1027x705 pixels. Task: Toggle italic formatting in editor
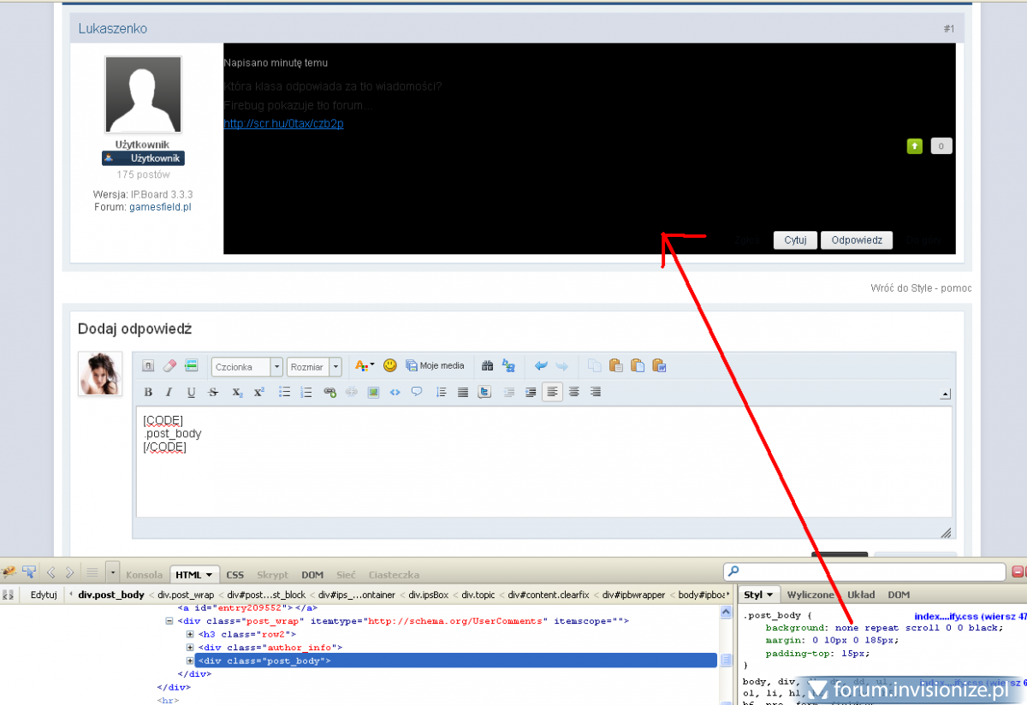tap(169, 392)
